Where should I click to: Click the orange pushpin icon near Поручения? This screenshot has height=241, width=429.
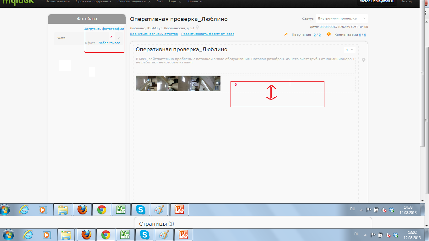pos(286,35)
